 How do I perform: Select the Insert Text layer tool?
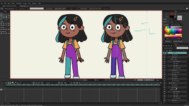tap(6, 25)
